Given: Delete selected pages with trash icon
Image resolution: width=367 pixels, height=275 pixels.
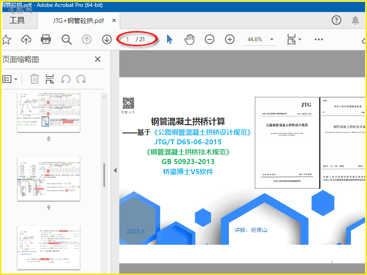Looking at the screenshot, I should (x=34, y=79).
